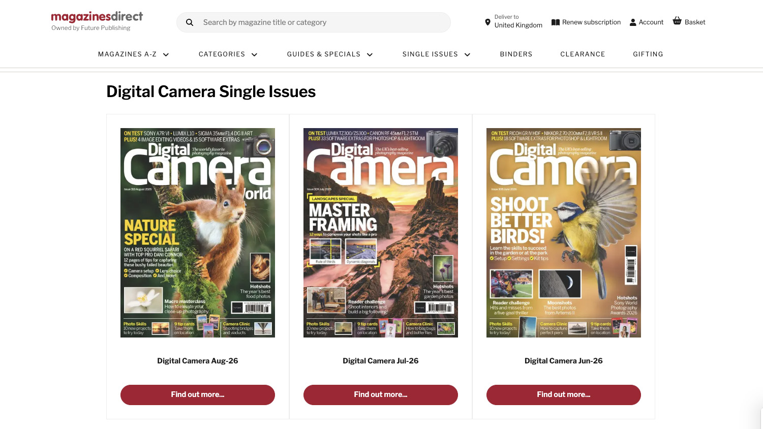Click Owned by Future Publishing text
Screen dimensions: 763x429
91,28
